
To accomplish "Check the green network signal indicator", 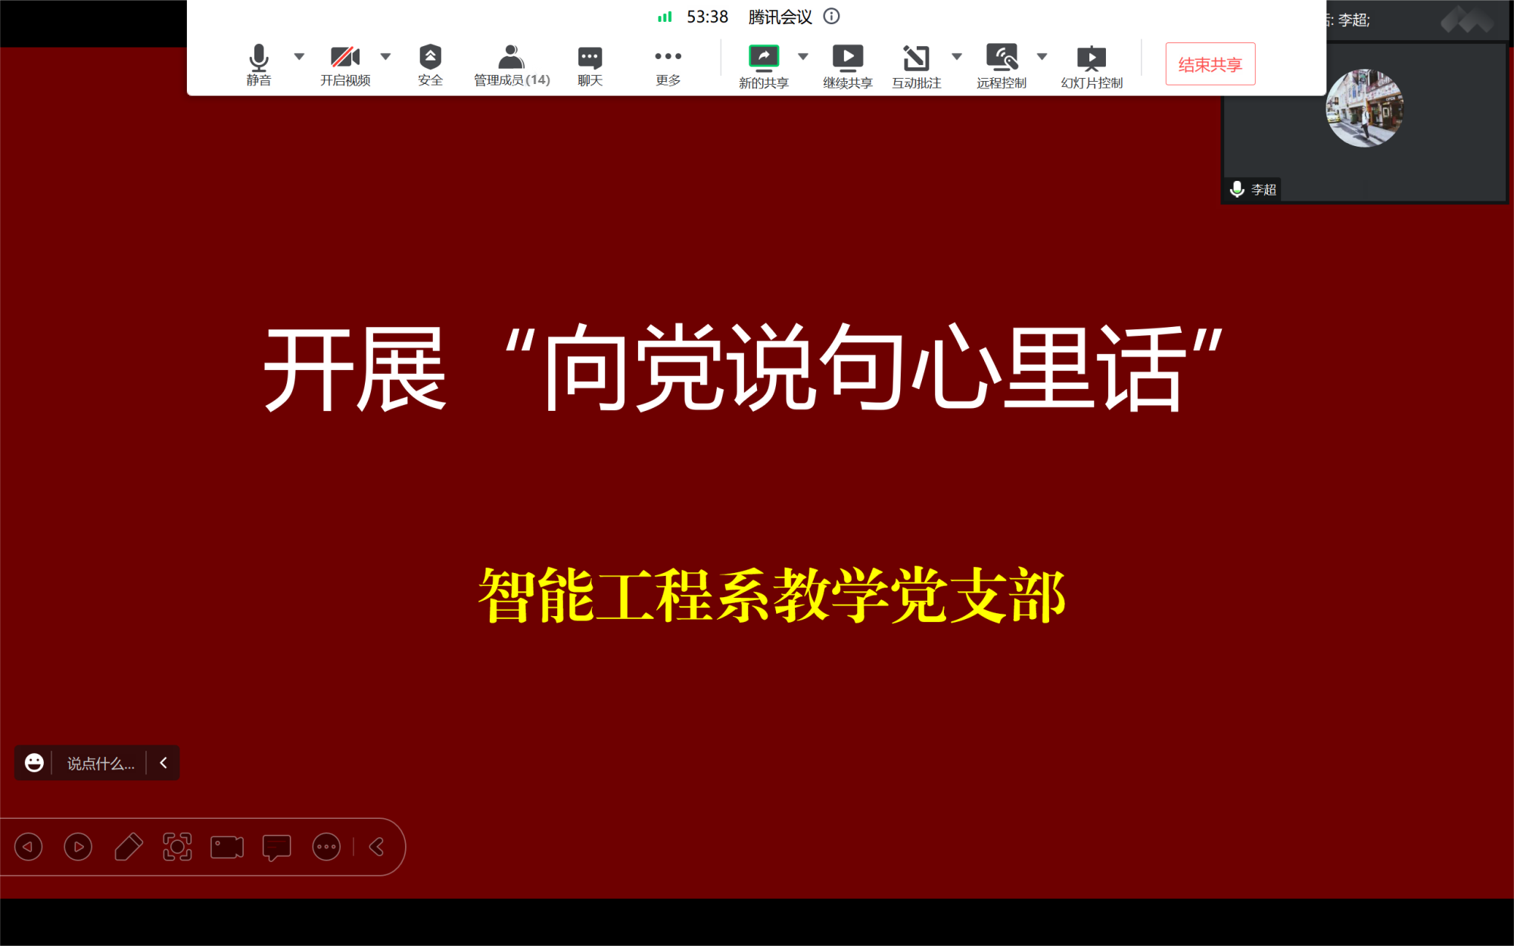I will (665, 17).
